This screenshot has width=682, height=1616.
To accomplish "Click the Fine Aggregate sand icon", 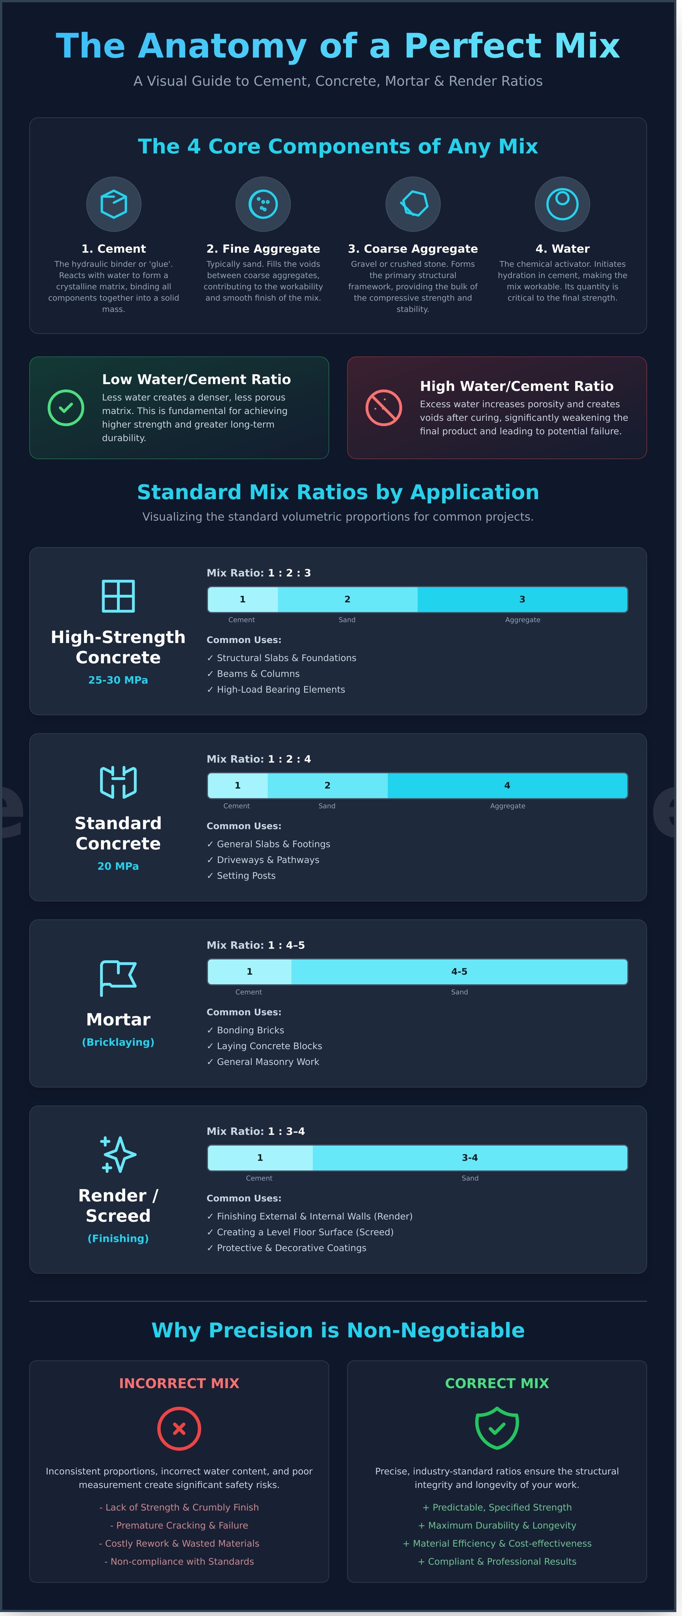I will (263, 204).
